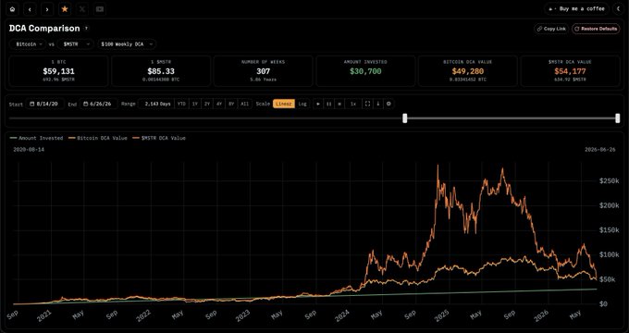Screen dimensions: 629x333
Task: Click the 2020-08-14 chart start date label
Action: 29,150
